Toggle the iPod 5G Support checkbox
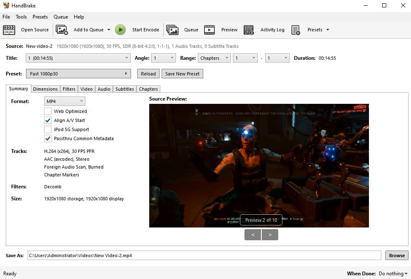The height and width of the screenshot is (279, 411). coord(48,129)
